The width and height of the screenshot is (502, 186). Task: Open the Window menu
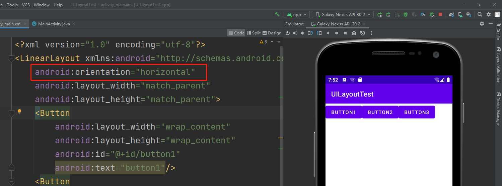(42, 5)
